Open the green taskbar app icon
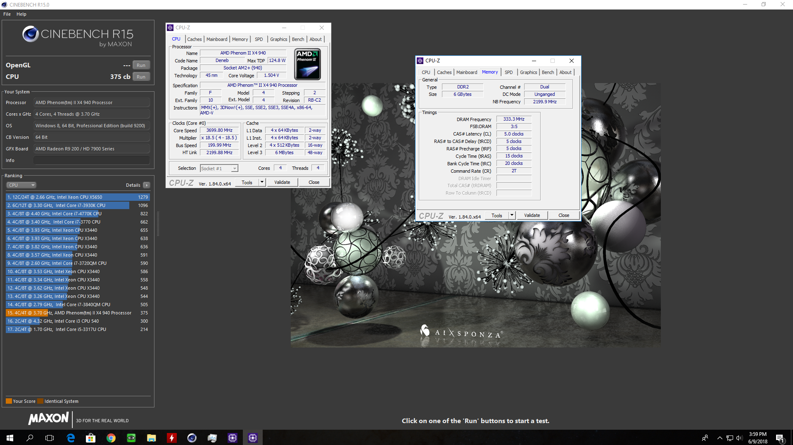Image resolution: width=793 pixels, height=445 pixels. 131,438
